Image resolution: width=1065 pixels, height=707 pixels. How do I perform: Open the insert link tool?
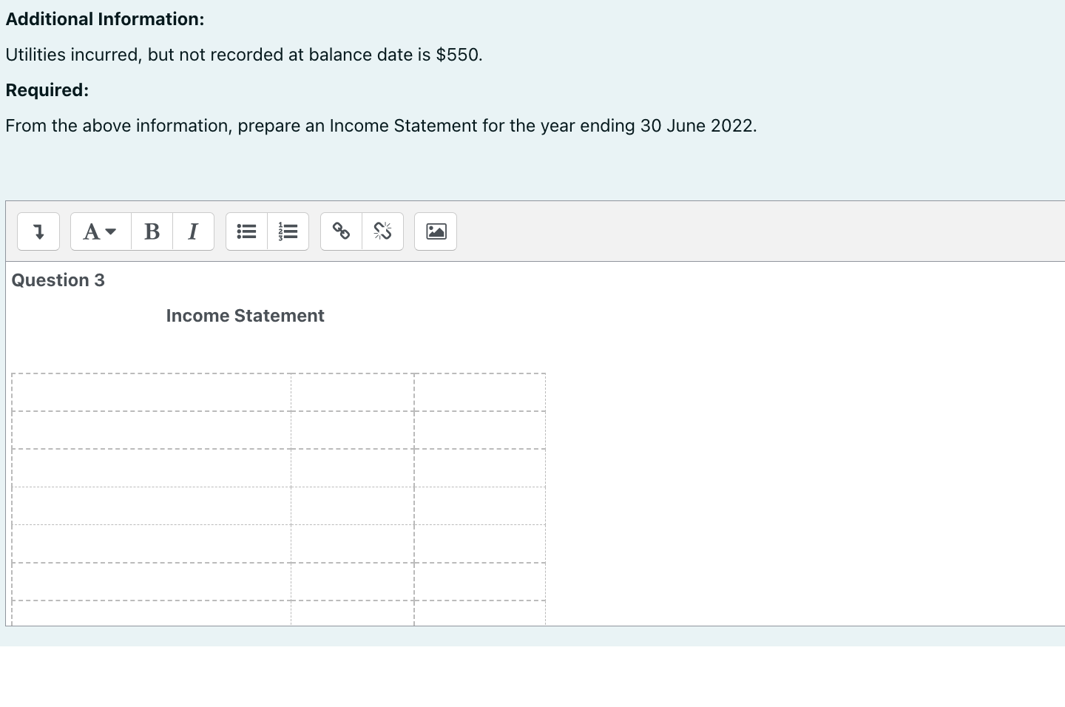tap(341, 231)
